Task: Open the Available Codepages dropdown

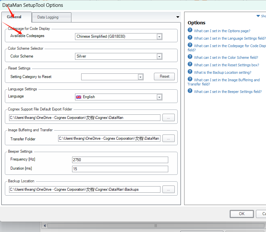Action: pyautogui.click(x=159, y=36)
